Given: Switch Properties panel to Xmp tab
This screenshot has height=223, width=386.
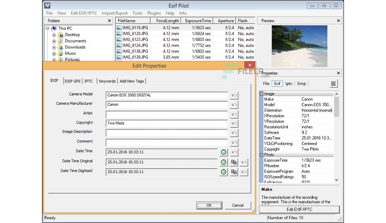Looking at the screenshot, I should pyautogui.click(x=301, y=83).
